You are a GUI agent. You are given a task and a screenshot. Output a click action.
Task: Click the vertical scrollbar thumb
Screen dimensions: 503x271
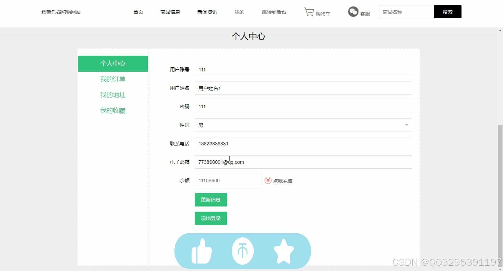click(500, 196)
